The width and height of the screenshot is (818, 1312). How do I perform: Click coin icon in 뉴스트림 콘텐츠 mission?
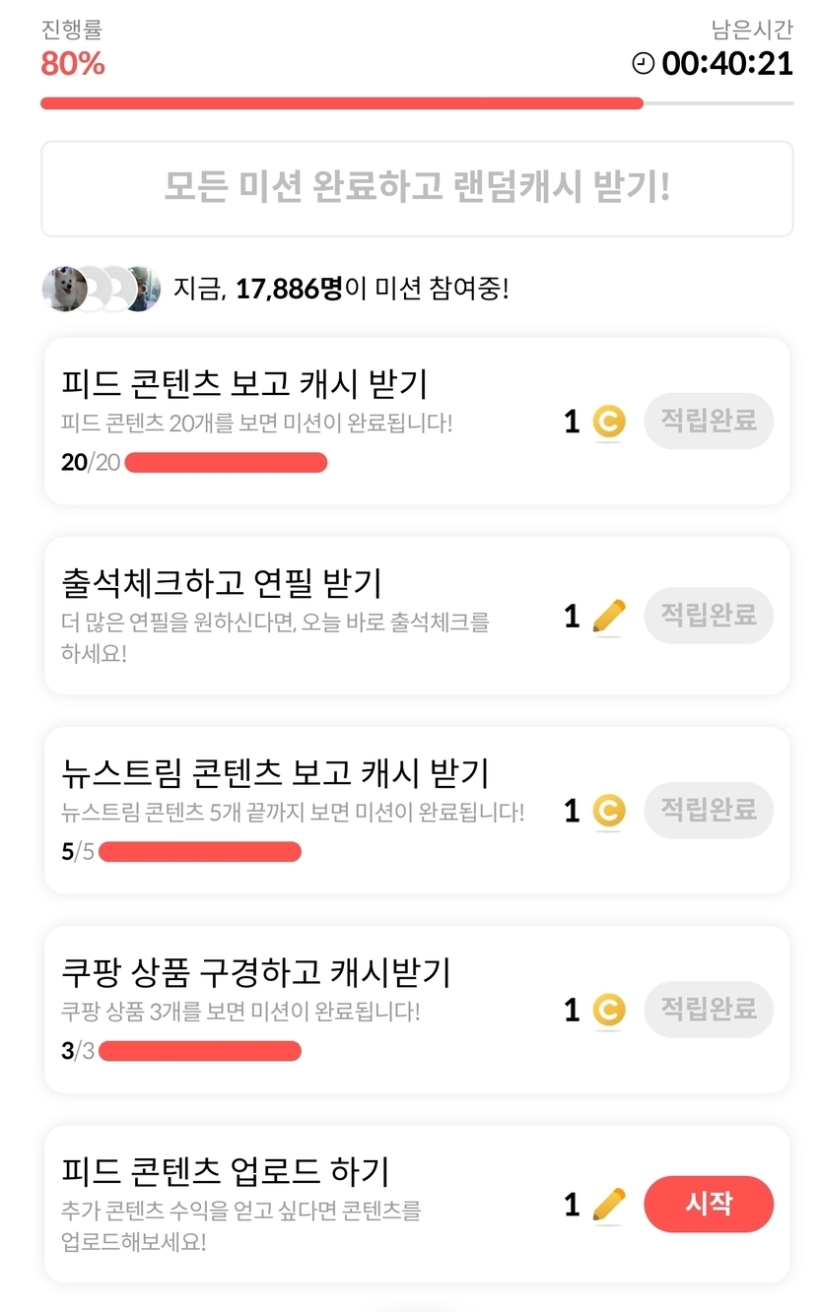pos(609,812)
